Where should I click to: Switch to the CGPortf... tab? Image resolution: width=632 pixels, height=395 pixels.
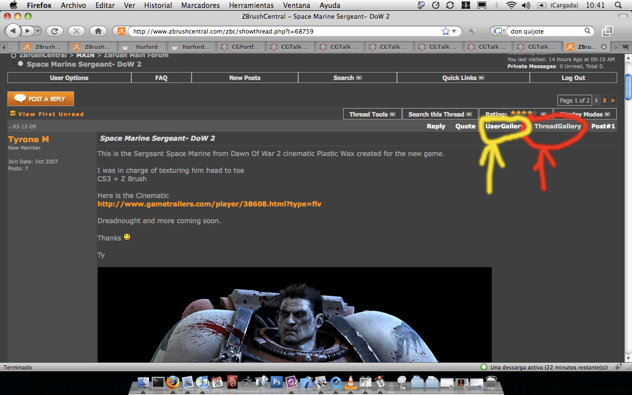[242, 47]
